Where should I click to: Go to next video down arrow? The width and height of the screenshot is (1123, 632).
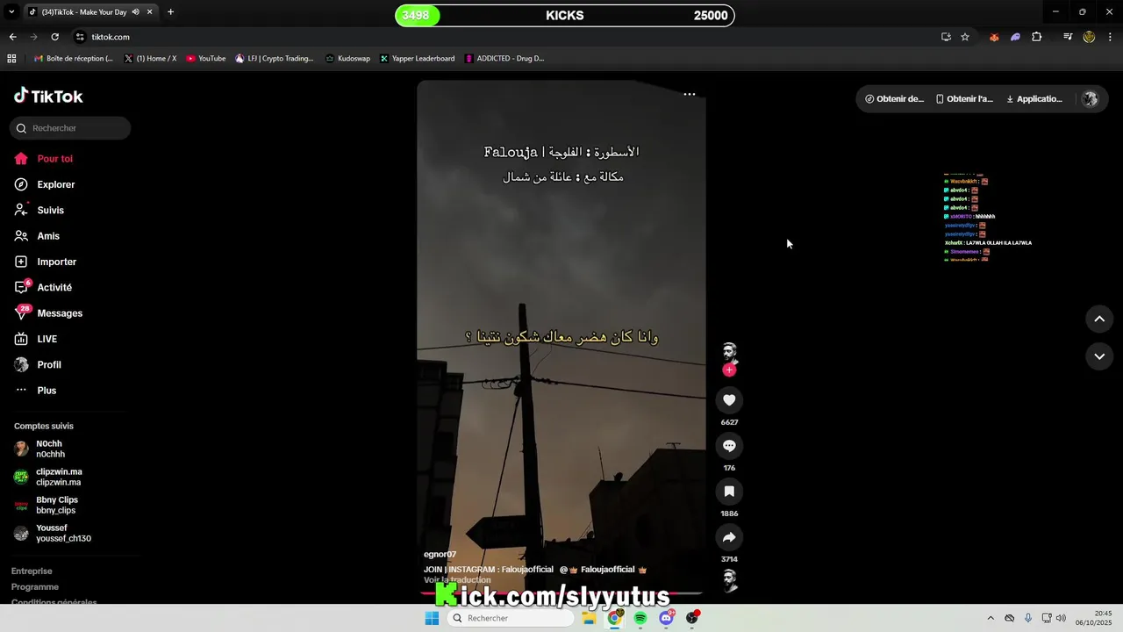1099,356
